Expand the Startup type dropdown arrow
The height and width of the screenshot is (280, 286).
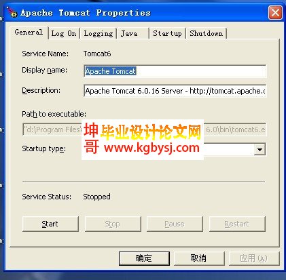click(260, 149)
